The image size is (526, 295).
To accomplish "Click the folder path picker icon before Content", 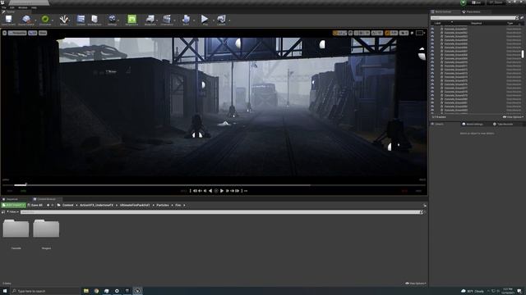I will click(58, 205).
